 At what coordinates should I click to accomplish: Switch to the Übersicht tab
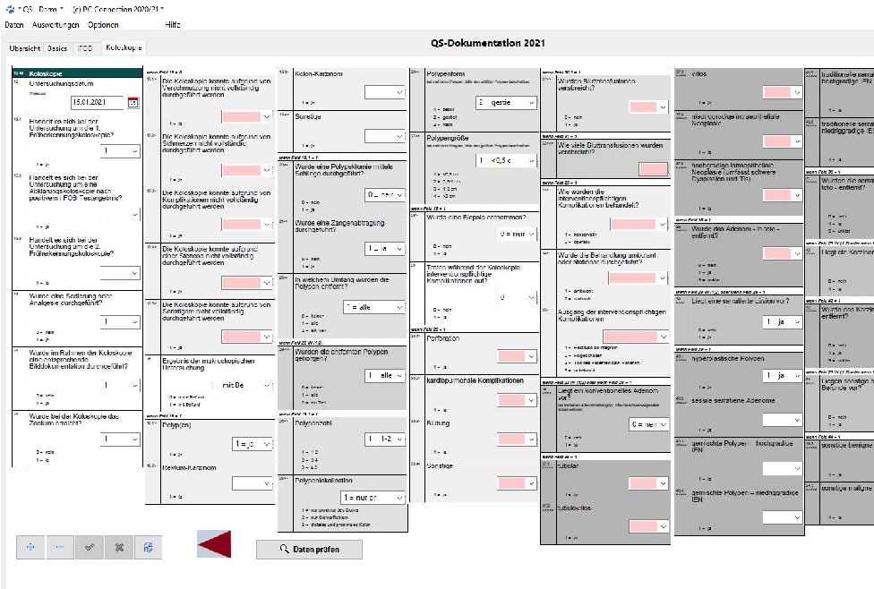(24, 48)
